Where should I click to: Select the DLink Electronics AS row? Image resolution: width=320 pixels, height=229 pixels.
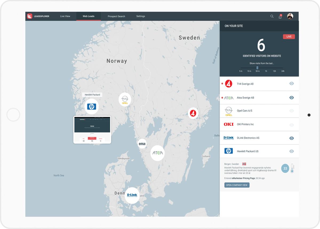tap(259, 138)
